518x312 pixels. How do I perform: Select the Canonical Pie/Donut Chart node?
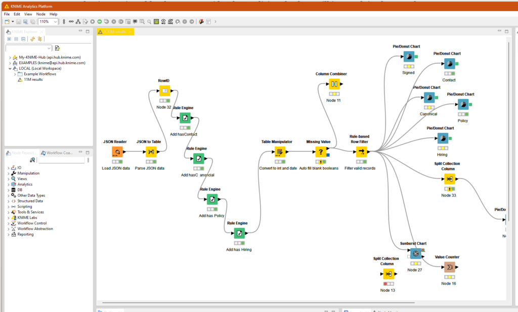429,98
